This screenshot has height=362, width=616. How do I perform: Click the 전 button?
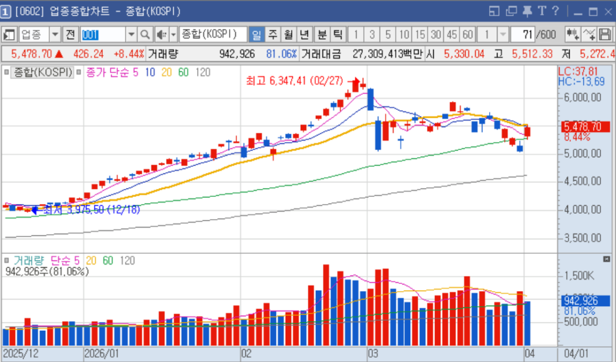(71, 34)
